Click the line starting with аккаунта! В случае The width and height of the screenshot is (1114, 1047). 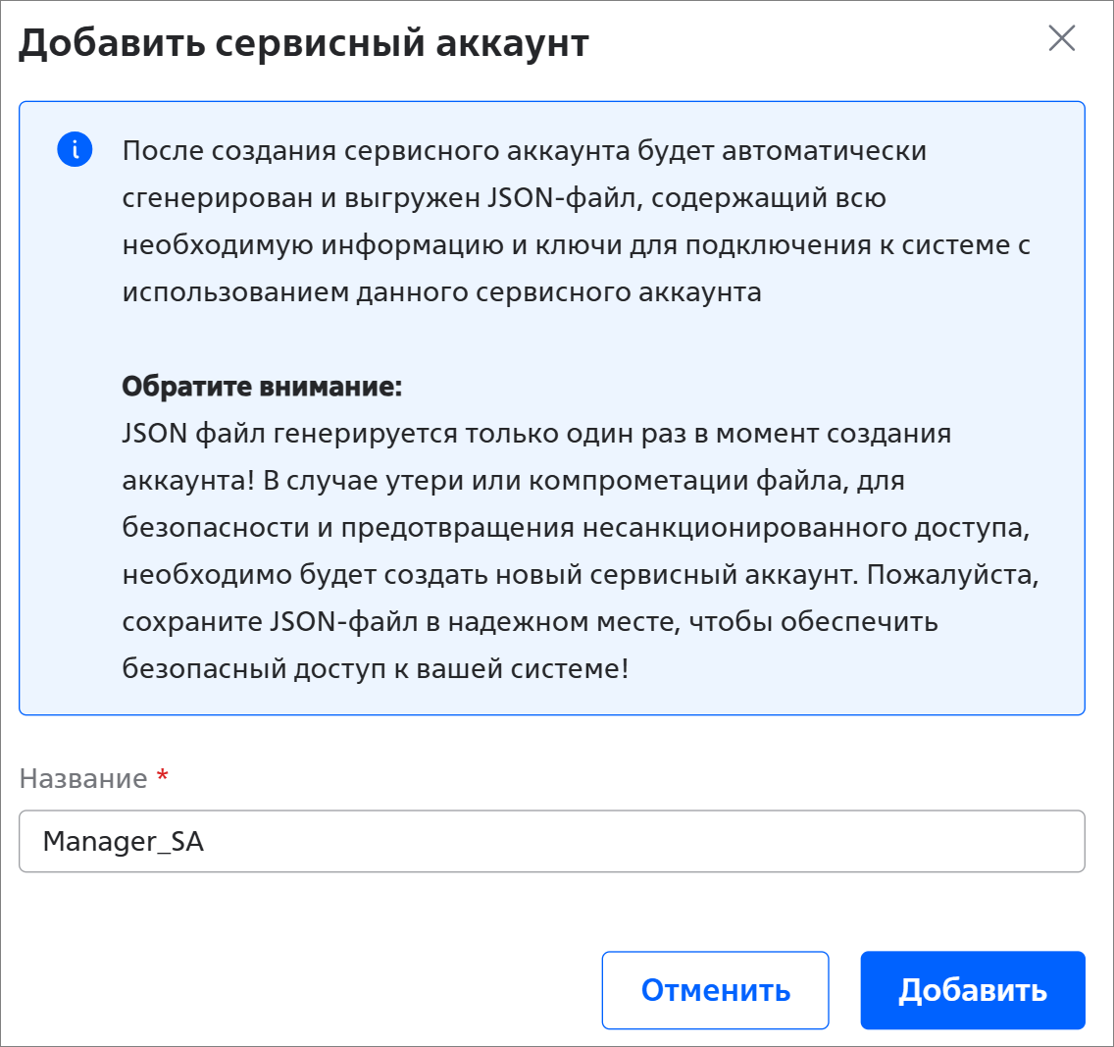pyautogui.click(x=514, y=481)
